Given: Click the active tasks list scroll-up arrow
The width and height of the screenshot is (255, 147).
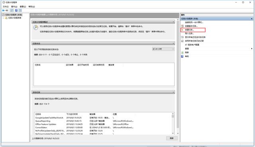Looking at the screenshot, I should (x=173, y=114).
